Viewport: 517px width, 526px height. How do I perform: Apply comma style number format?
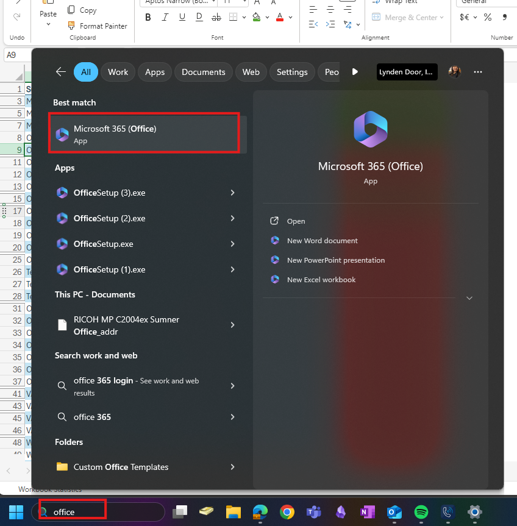click(x=505, y=18)
